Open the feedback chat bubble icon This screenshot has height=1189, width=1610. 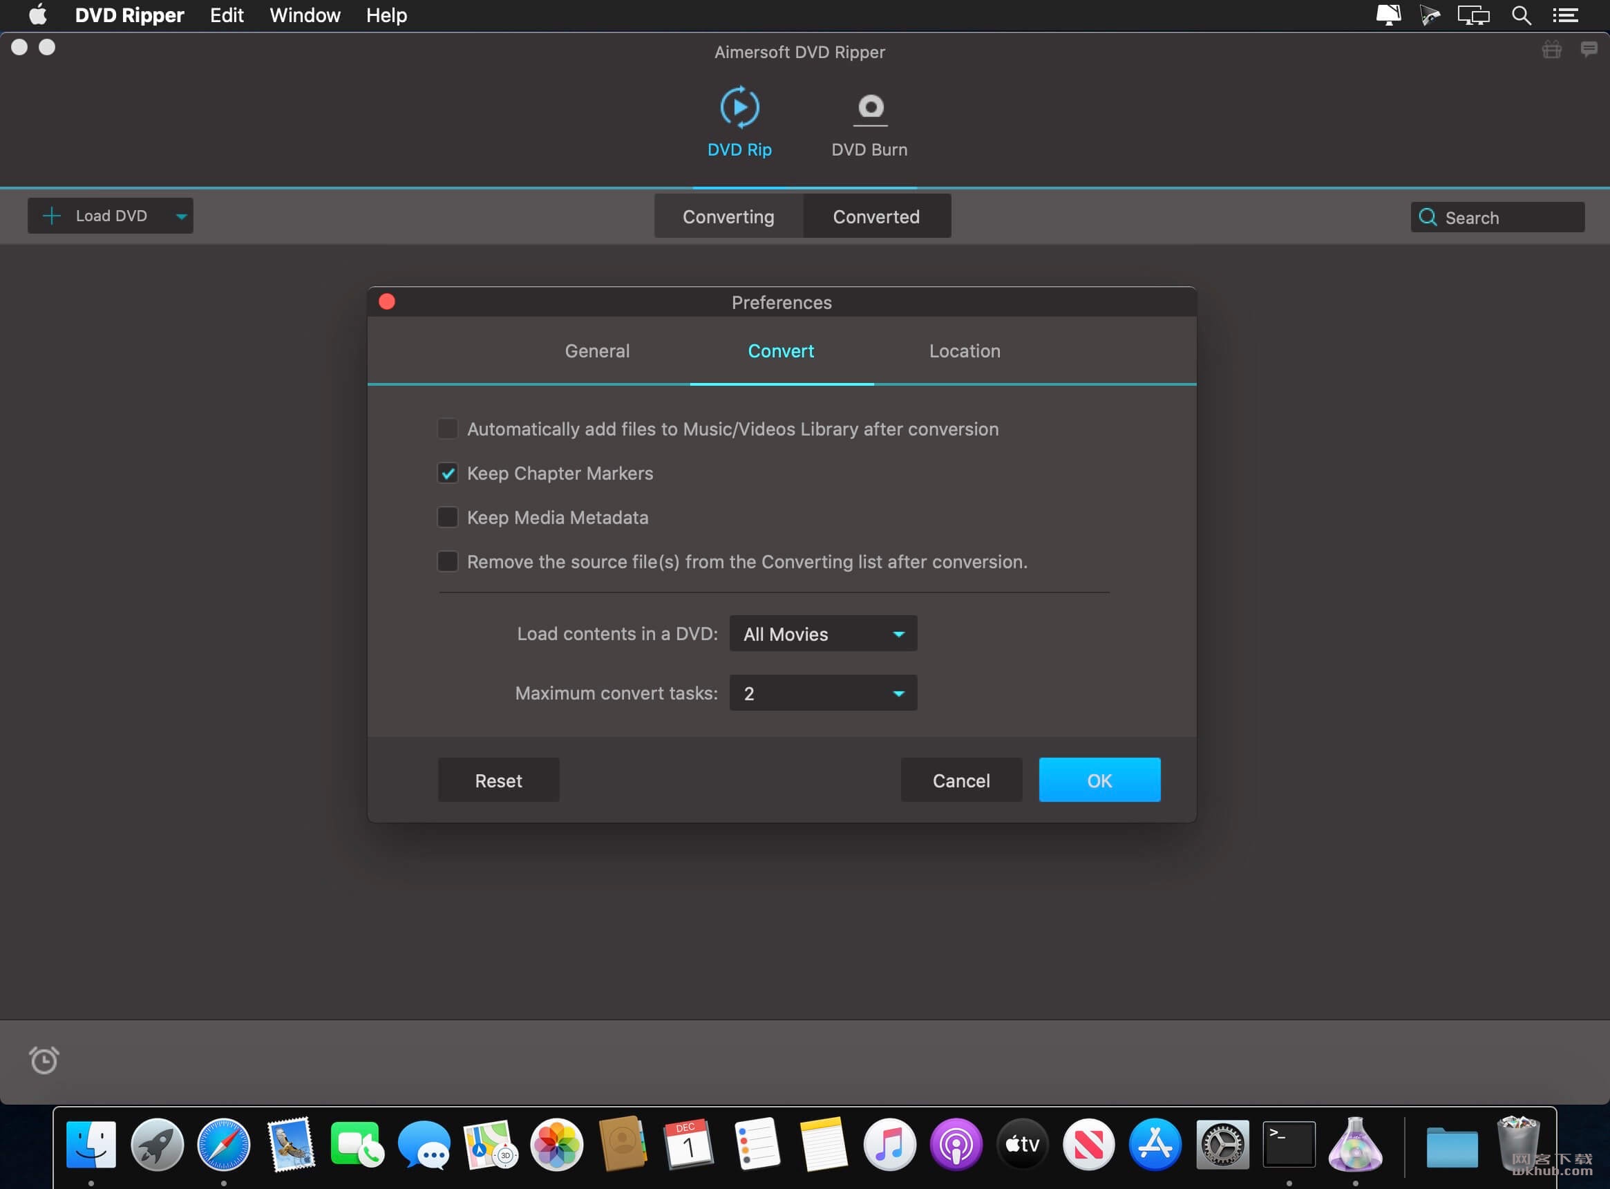[x=1589, y=49]
